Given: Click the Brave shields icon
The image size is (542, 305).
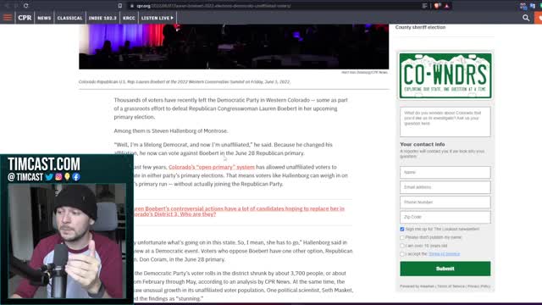Looking at the screenshot, I should pyautogui.click(x=437, y=6).
